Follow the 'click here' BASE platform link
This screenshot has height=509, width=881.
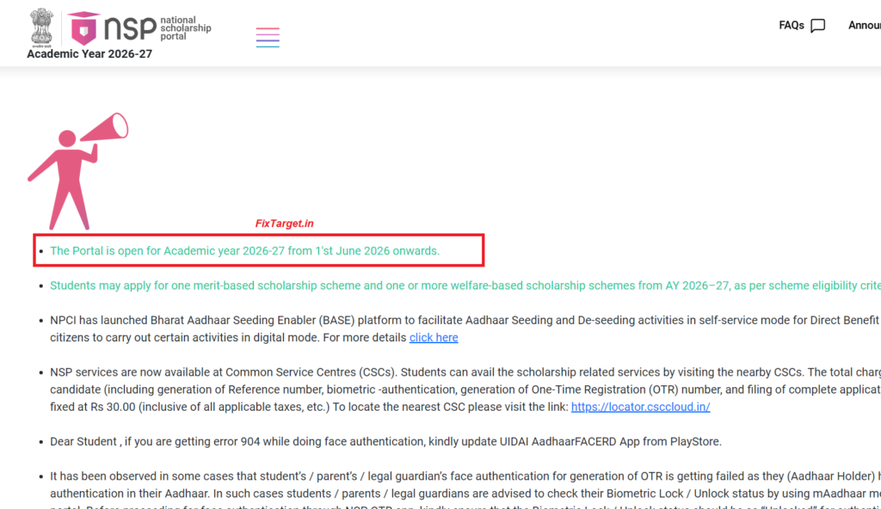(x=434, y=338)
